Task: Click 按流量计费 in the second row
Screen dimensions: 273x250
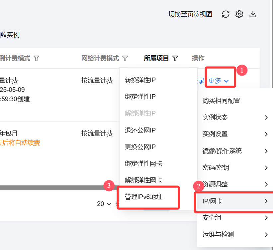Action: click(97, 133)
